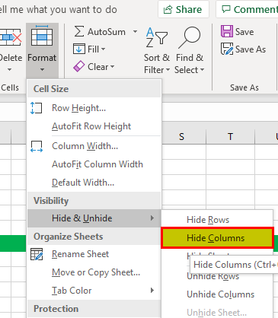Viewport: 278px width, 318px height.
Task: Open the Fill dropdown arrow
Action: click(x=103, y=49)
